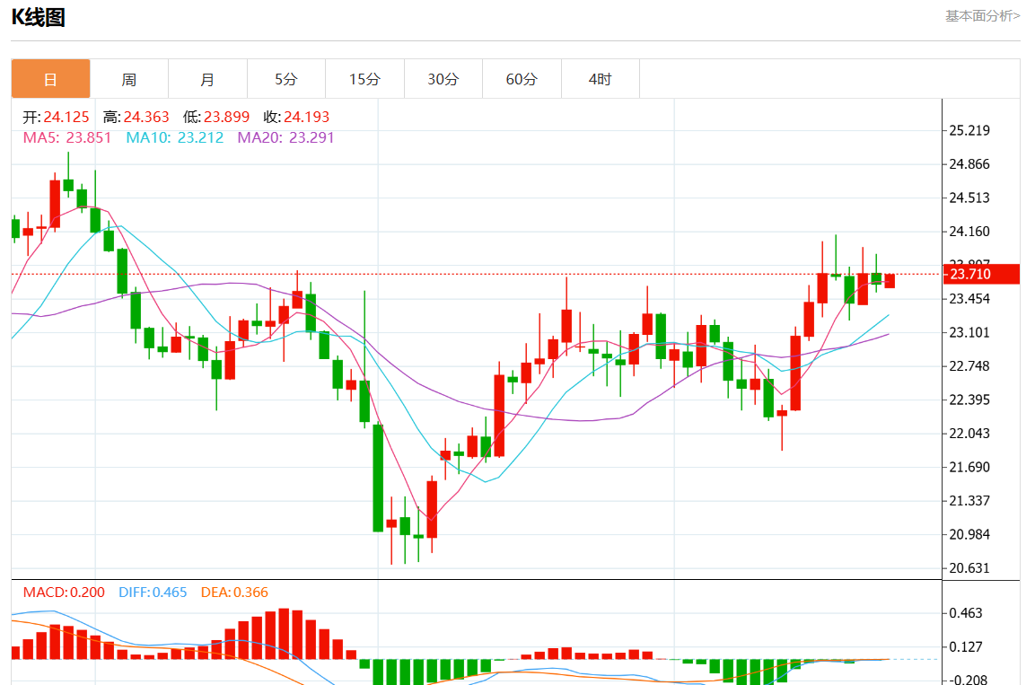Click the 收:24.193 close price value
The height and width of the screenshot is (685, 1035).
296,117
